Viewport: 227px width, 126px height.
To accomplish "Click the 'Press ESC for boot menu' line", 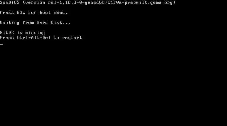I will pyautogui.click(x=34, y=12).
